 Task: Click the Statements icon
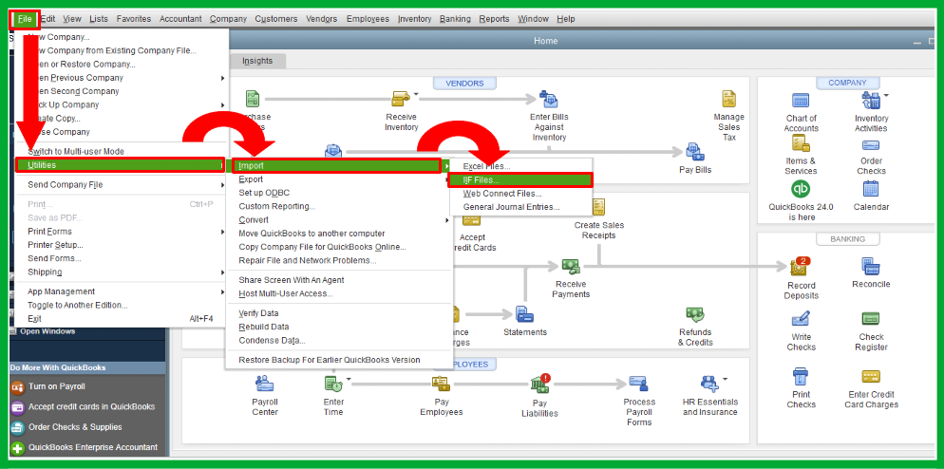coord(524,313)
